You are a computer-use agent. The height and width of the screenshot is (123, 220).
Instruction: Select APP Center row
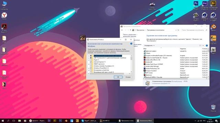[175, 73]
